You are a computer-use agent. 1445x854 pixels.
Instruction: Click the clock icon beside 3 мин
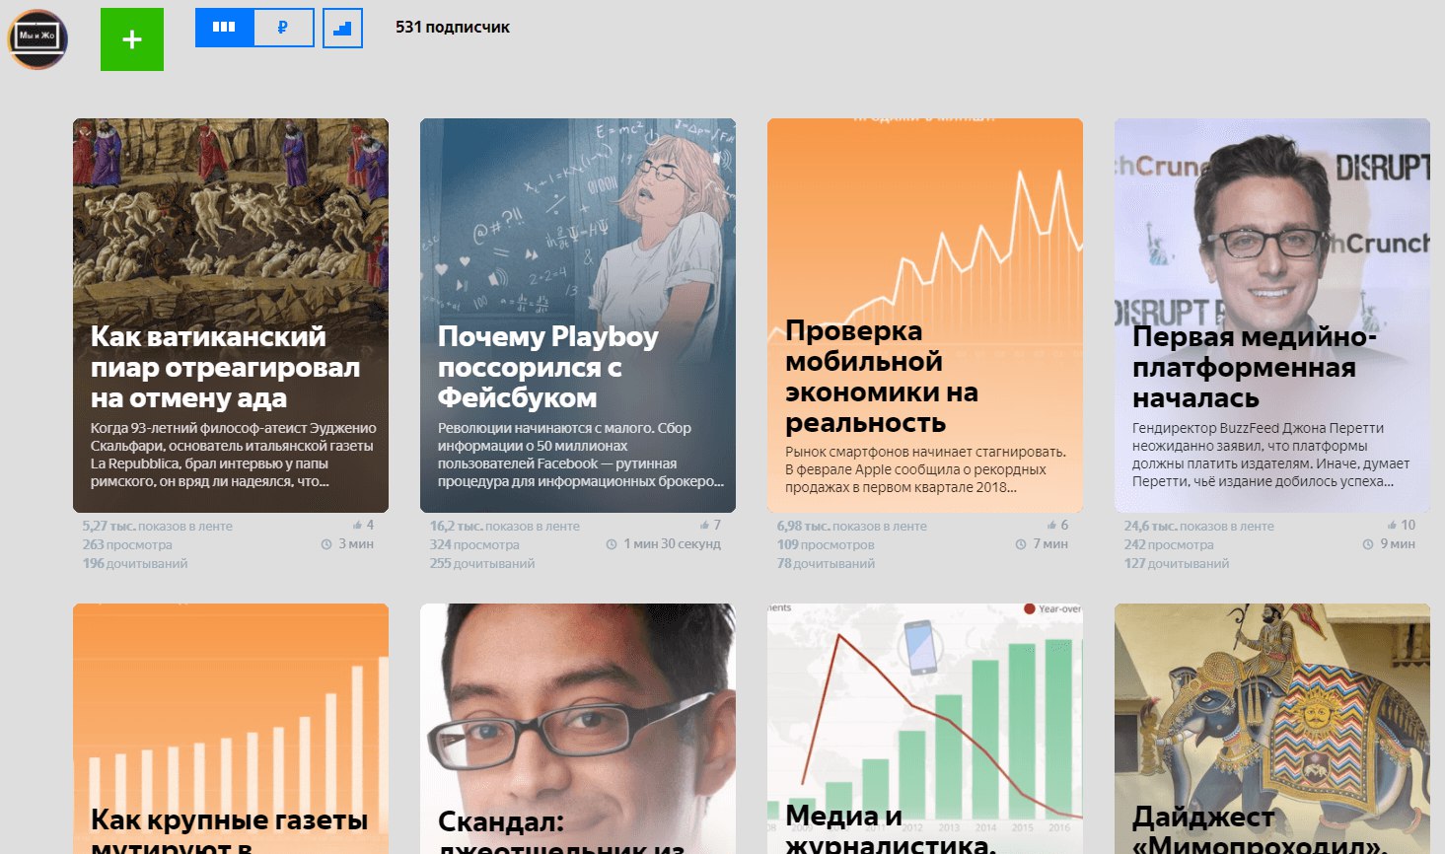tap(326, 544)
